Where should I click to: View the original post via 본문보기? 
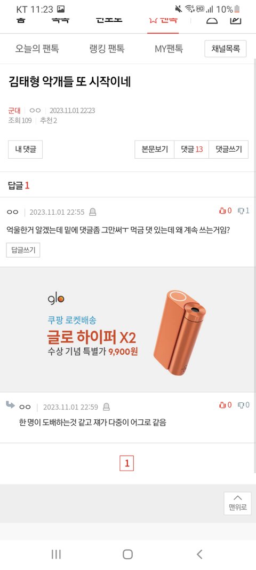(155, 150)
